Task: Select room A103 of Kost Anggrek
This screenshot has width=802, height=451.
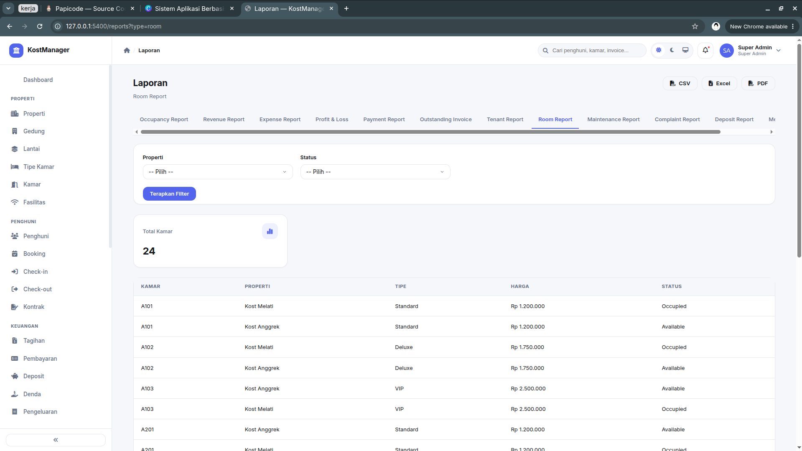Action: pyautogui.click(x=454, y=389)
